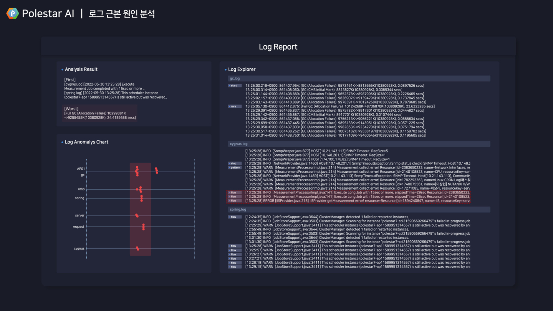Click 'flow' tag on the 13:29:15 WARN line

pyautogui.click(x=233, y=267)
